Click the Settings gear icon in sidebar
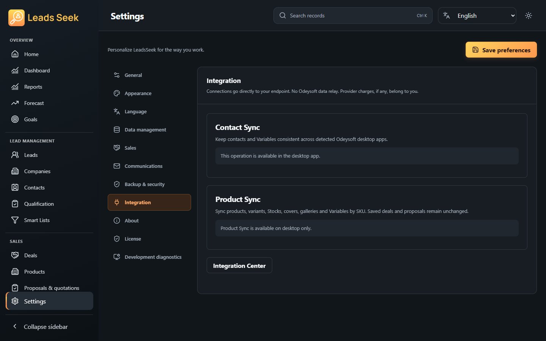 coord(15,301)
